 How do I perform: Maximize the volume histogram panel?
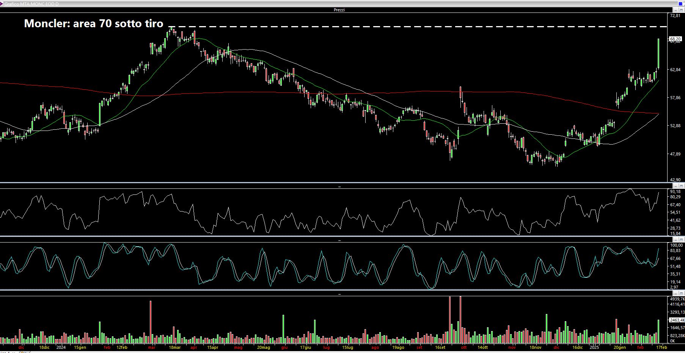681,294
